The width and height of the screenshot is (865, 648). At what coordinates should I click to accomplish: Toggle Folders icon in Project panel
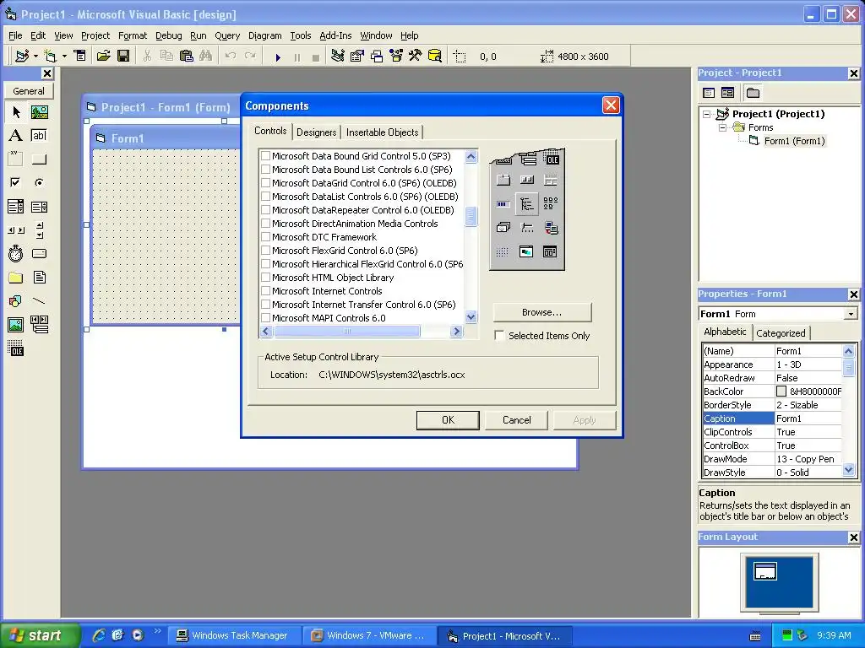coord(753,93)
